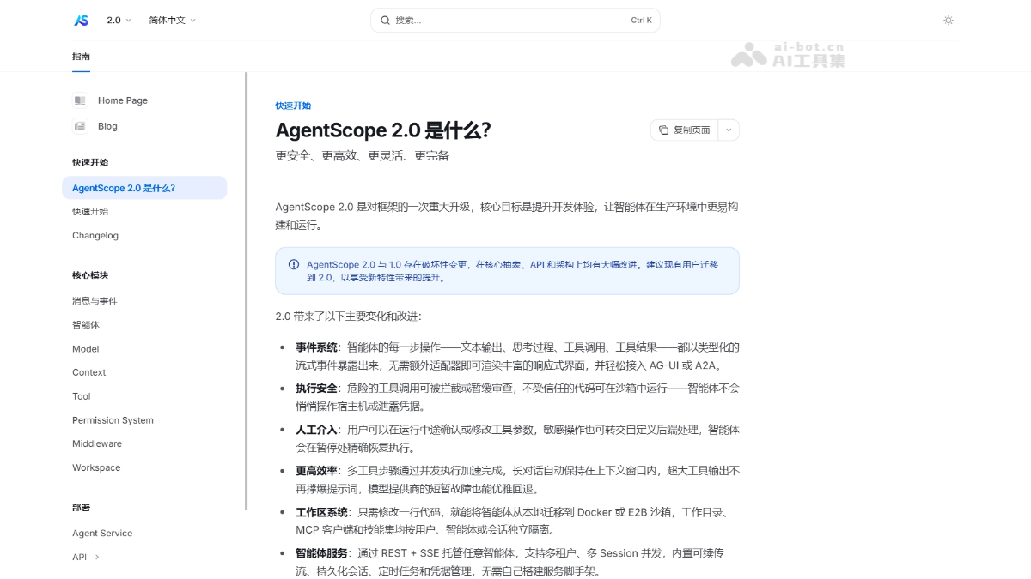Open the 2.0 version dropdown

point(119,20)
